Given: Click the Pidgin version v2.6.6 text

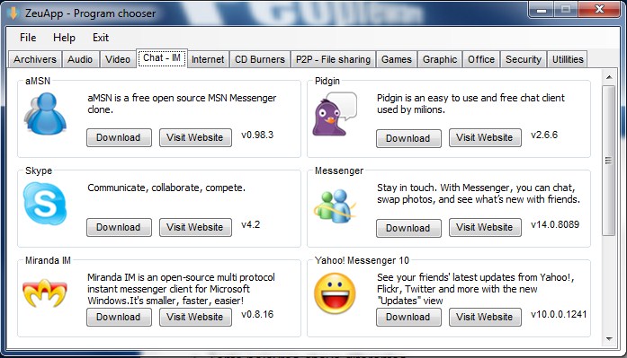Looking at the screenshot, I should coord(544,135).
